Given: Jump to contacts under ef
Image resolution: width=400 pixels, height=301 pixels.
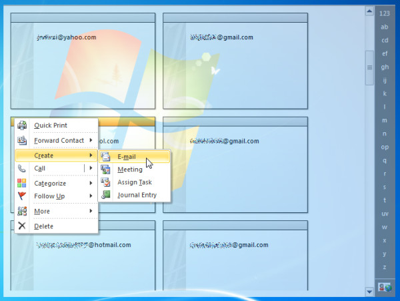Looking at the screenshot, I should [x=385, y=53].
